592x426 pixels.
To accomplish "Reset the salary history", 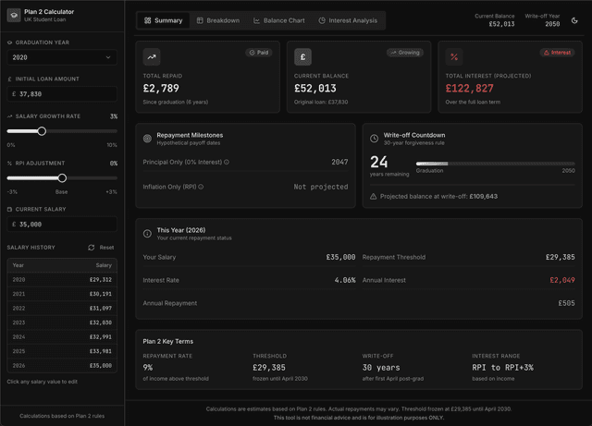I will pyautogui.click(x=102, y=248).
